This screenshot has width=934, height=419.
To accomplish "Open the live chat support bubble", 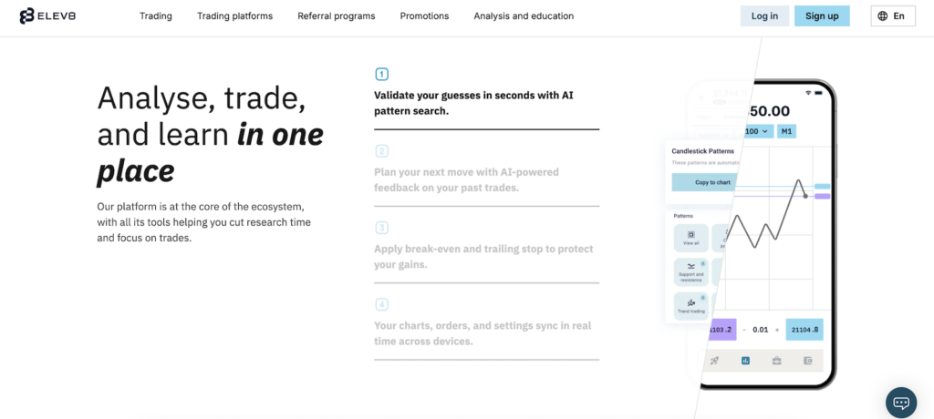I will 900,402.
